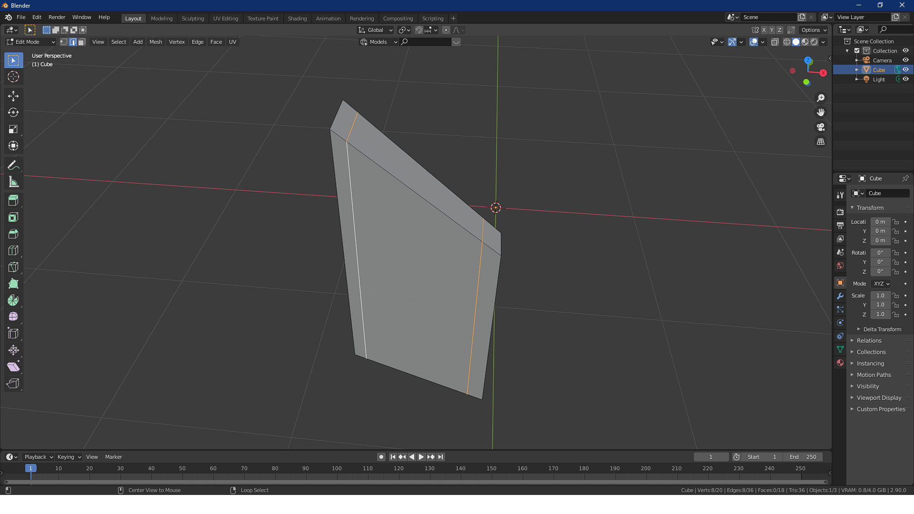Select the Inset Faces tool
This screenshot has width=914, height=514.
point(13,217)
